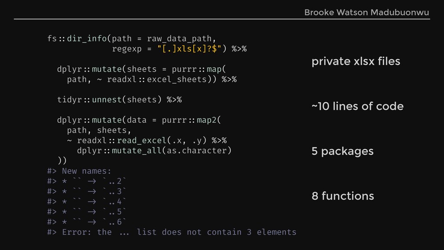Click dplyr::mutate_all(as.character) line
Screen dimensions: 444x250
point(154,151)
